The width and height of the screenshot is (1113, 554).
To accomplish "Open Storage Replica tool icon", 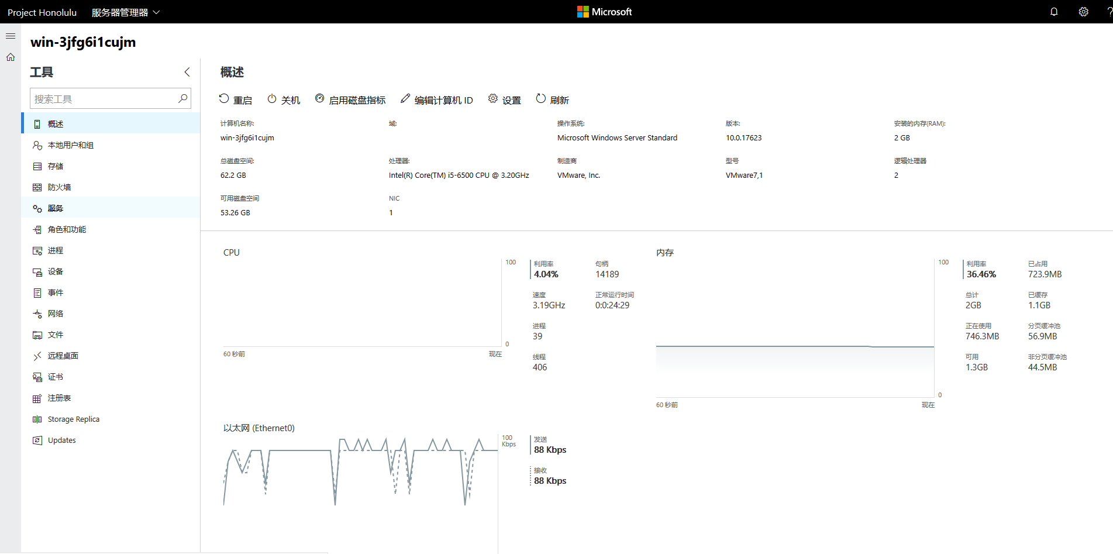I will pyautogui.click(x=37, y=419).
